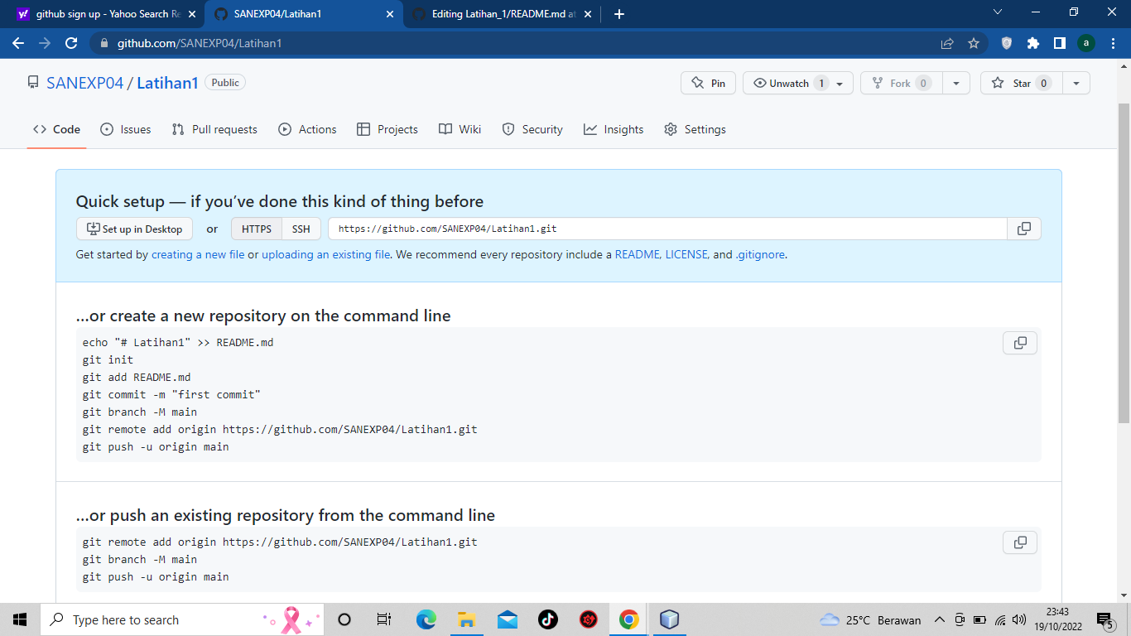Show hidden system tray icons

coord(939,619)
